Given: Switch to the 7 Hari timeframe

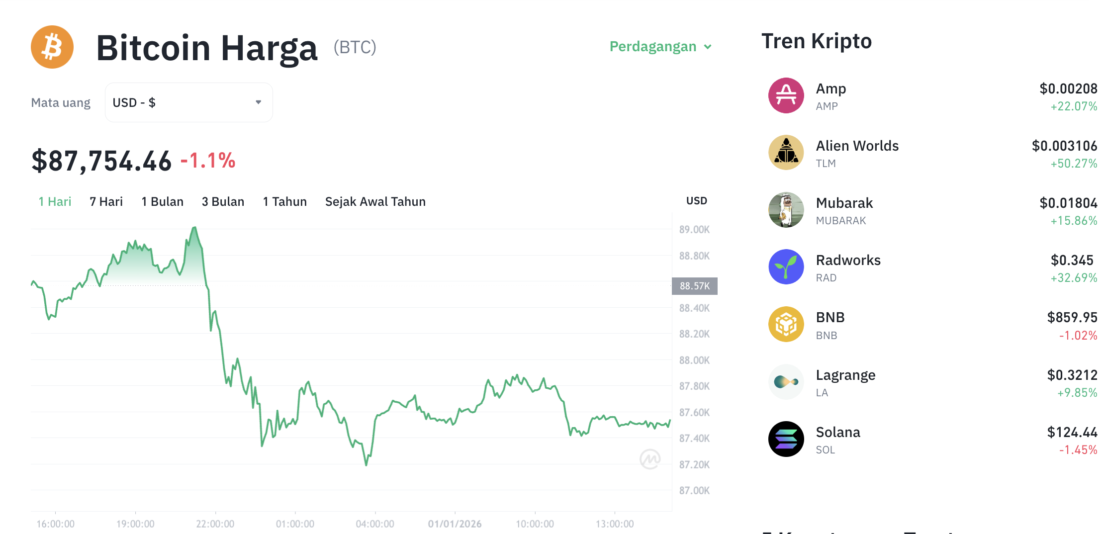Looking at the screenshot, I should (105, 201).
